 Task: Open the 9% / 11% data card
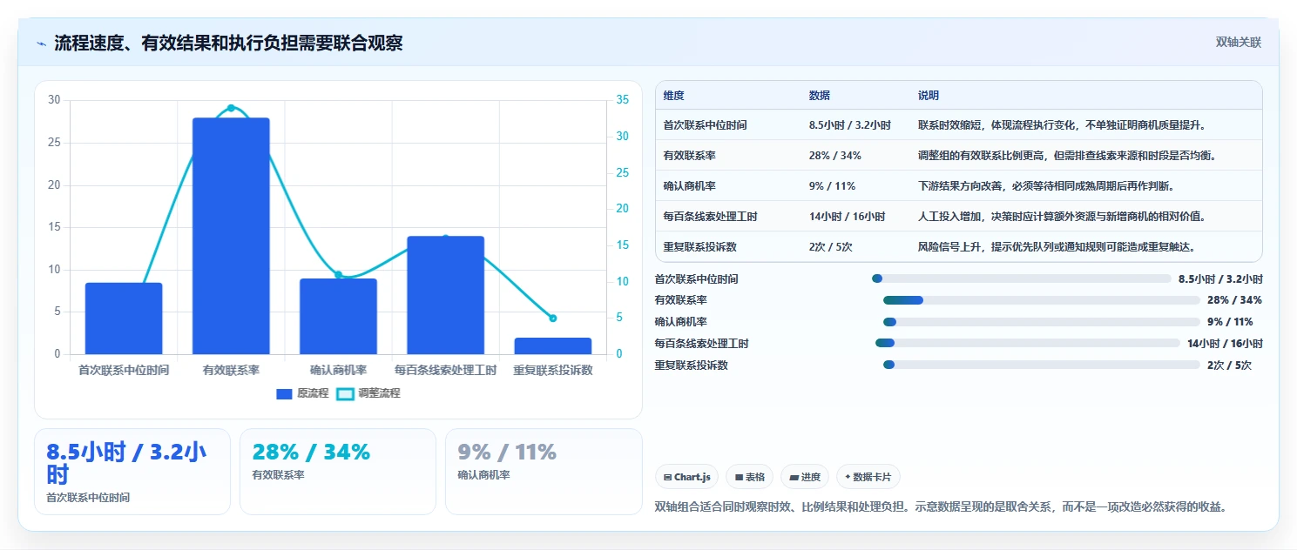(x=544, y=472)
